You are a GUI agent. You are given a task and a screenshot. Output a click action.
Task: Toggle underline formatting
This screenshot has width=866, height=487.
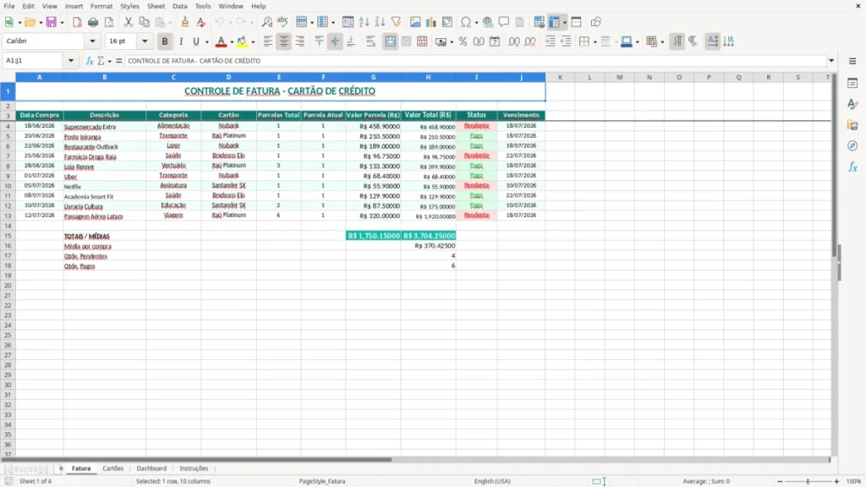195,41
